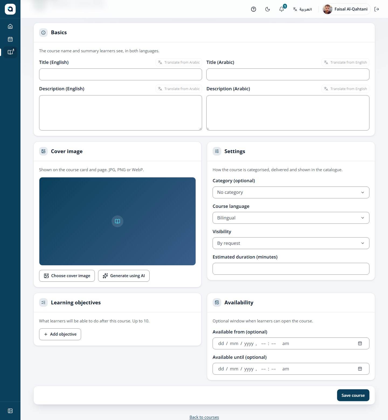Click the Description (English) text area
Viewport: 388px width, 420px height.
coord(120,113)
